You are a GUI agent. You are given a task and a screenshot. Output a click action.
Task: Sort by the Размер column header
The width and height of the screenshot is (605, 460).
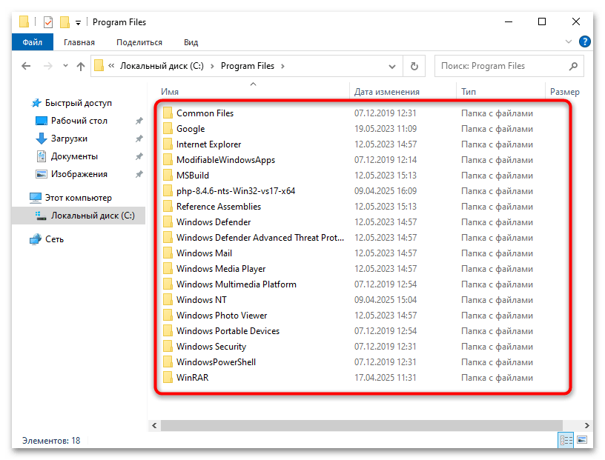pos(564,92)
